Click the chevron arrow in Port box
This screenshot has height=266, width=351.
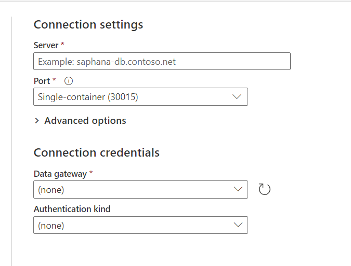pos(237,97)
